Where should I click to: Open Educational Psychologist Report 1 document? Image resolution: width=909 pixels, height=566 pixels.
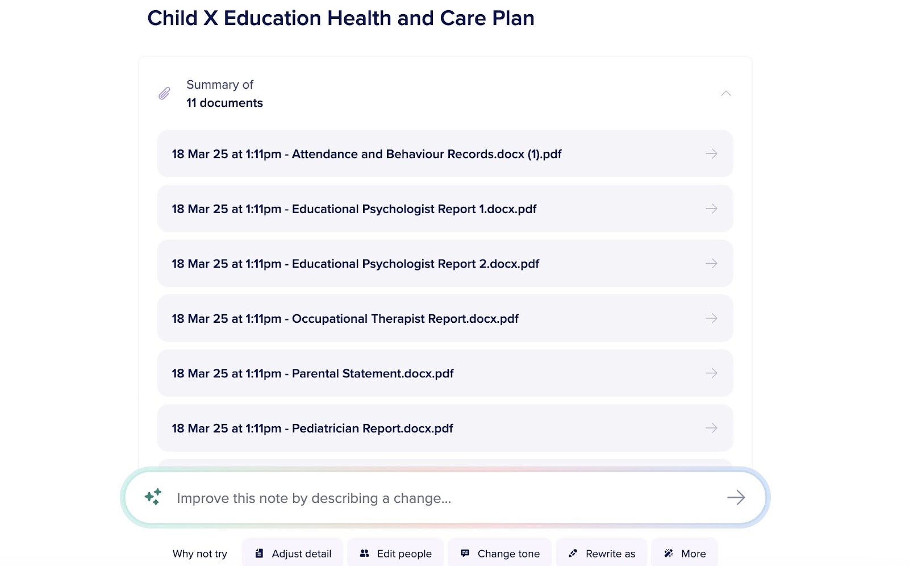pyautogui.click(x=354, y=209)
